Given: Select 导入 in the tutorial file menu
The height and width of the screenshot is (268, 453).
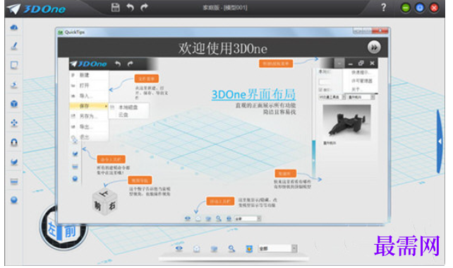Looking at the screenshot, I should tap(89, 95).
